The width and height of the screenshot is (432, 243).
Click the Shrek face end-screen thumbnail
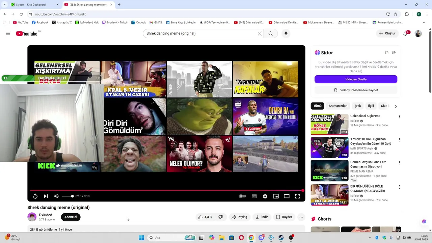click(x=199, y=116)
